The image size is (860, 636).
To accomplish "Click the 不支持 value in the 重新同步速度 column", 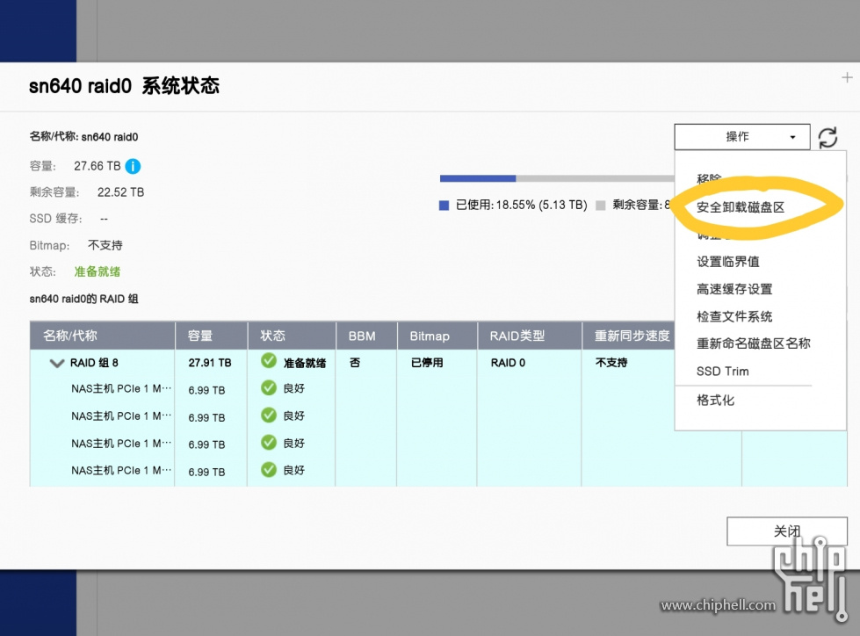I will point(611,363).
